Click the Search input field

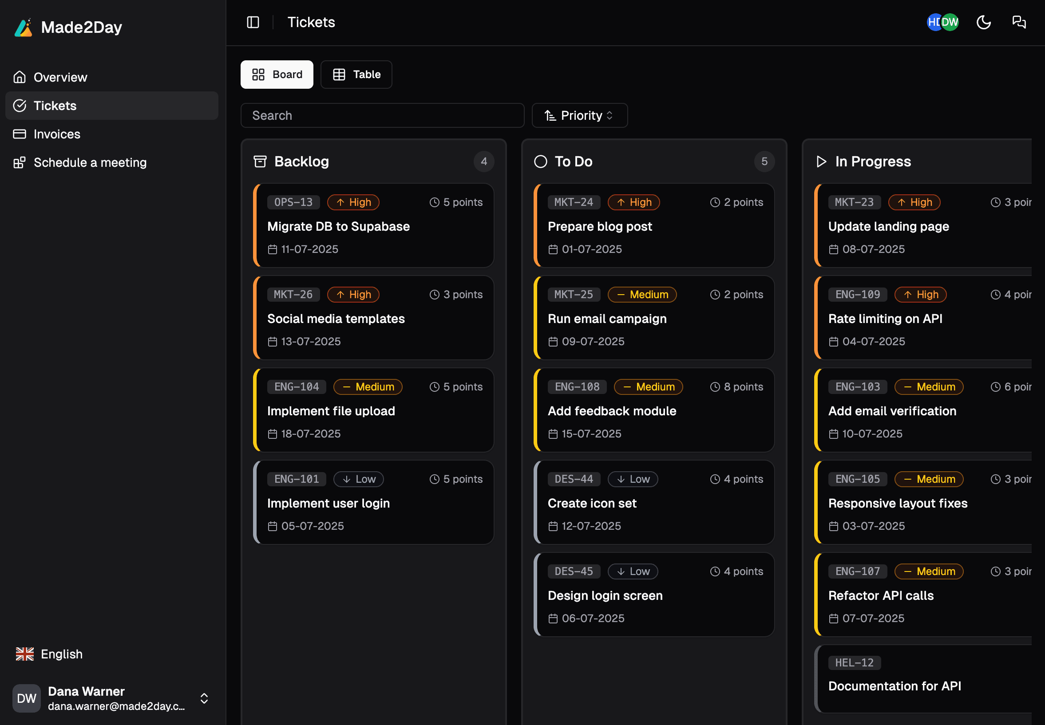[x=382, y=115]
